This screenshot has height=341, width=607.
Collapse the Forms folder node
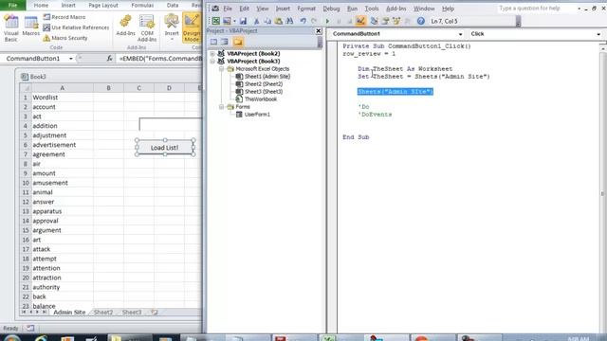[x=221, y=107]
